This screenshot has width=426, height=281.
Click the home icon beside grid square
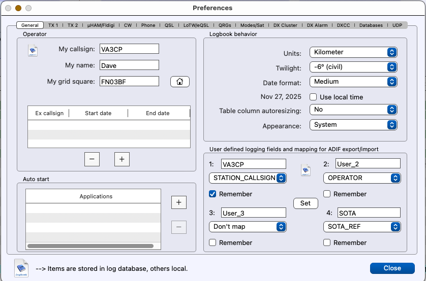coord(179,82)
